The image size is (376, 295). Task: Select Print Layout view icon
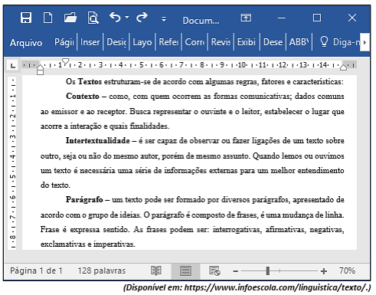pyautogui.click(x=185, y=270)
